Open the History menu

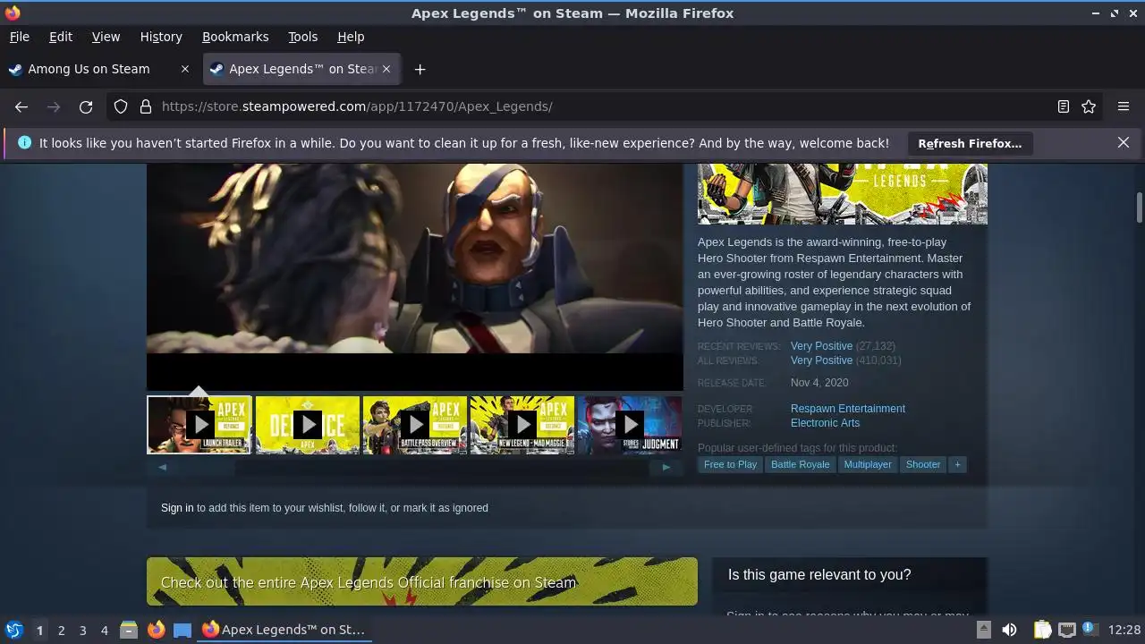161,37
